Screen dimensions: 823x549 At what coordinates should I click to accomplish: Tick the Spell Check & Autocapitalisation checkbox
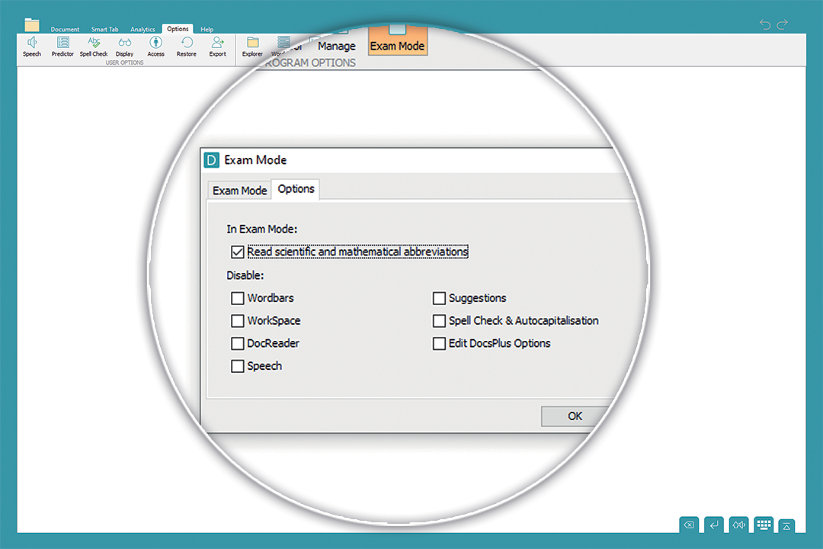439,321
